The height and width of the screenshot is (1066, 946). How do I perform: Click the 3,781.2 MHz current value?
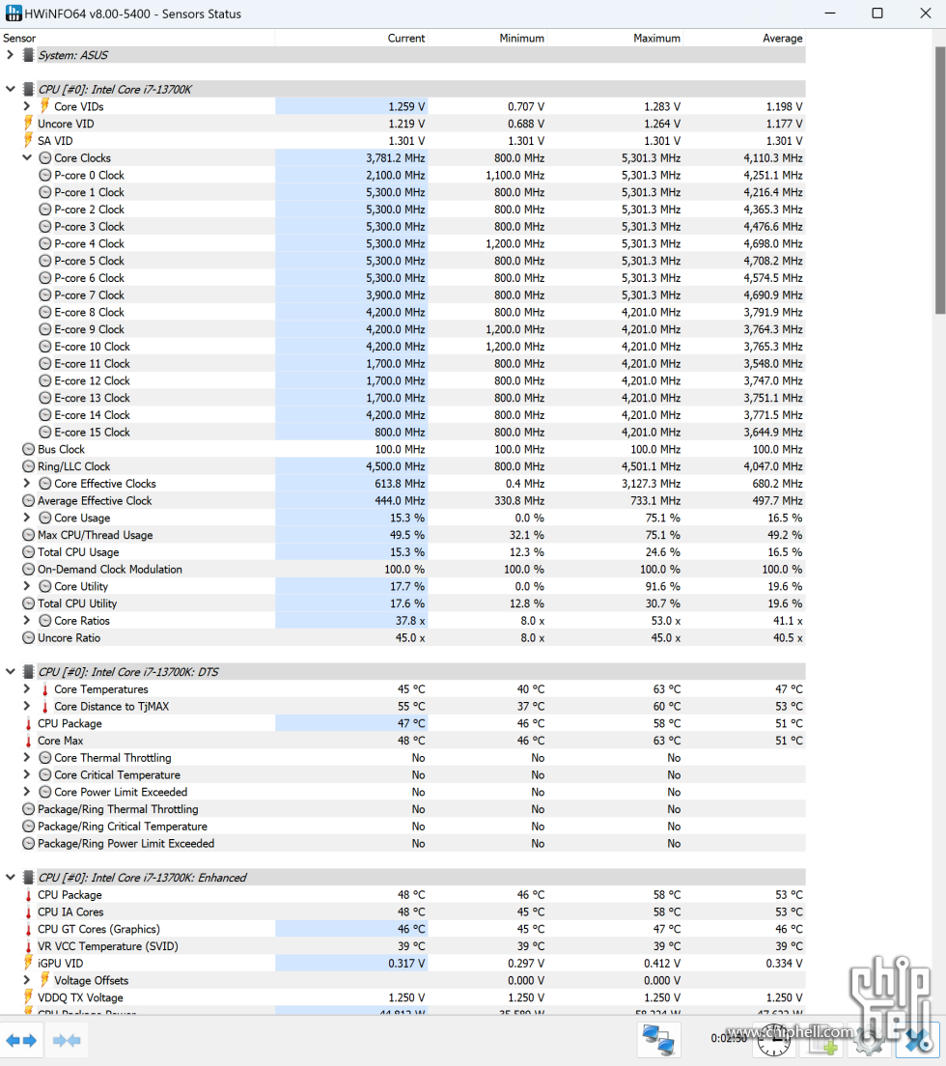pyautogui.click(x=396, y=157)
